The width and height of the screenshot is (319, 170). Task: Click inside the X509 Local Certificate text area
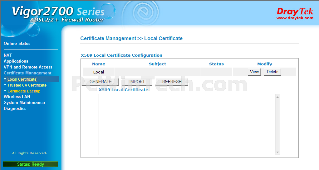point(187,124)
